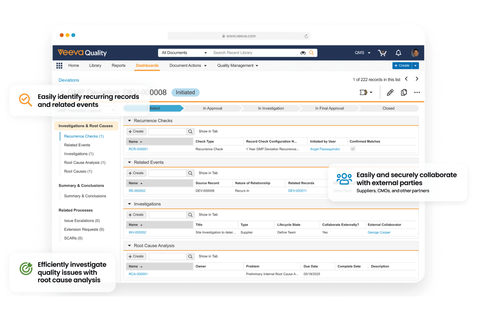Viewport: 477px width, 318px height.
Task: Toggle the Confirmed Matches checkbox for RCR-000001
Action: (x=353, y=149)
